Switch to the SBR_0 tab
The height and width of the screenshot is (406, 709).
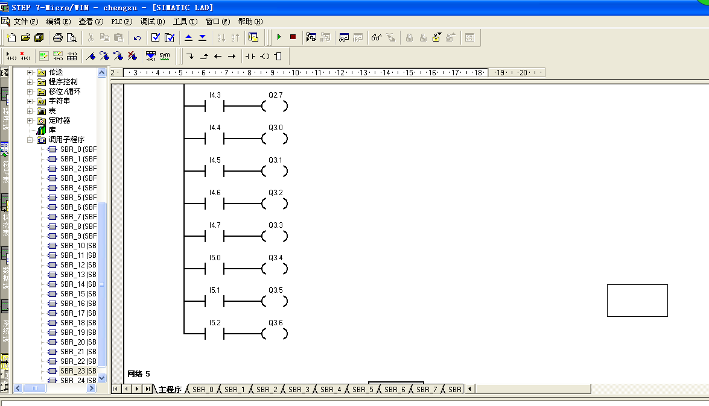pyautogui.click(x=203, y=389)
